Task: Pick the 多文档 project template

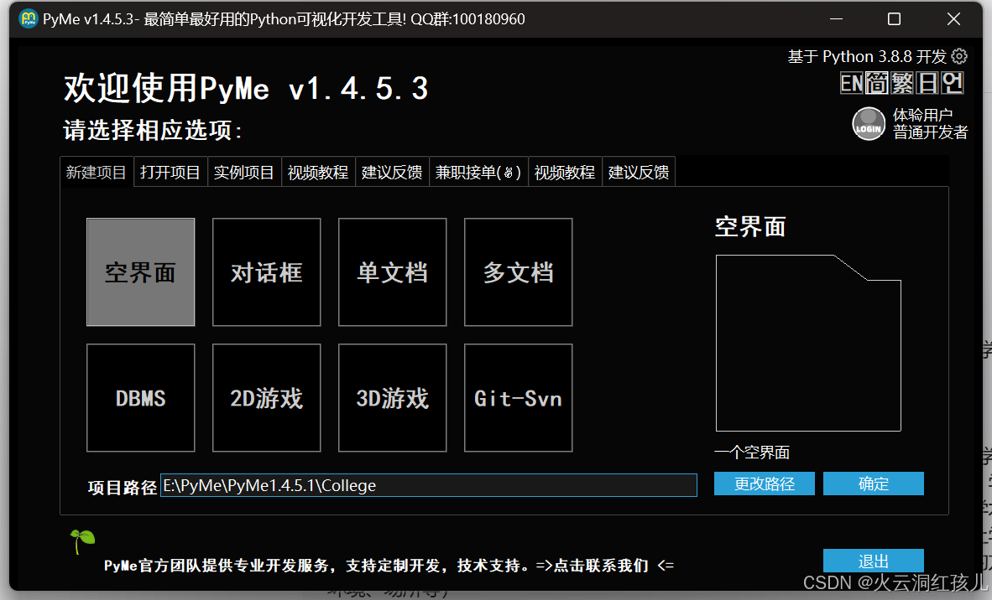Action: pos(518,272)
